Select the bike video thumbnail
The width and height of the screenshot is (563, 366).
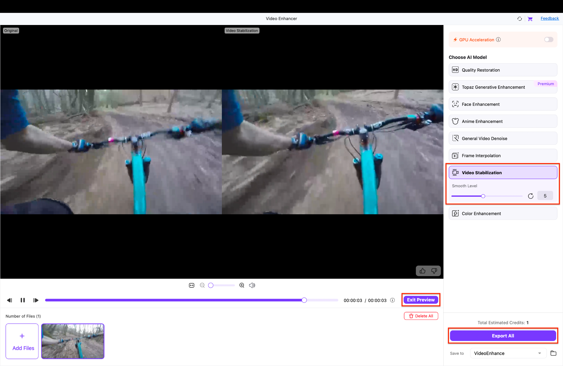73,341
